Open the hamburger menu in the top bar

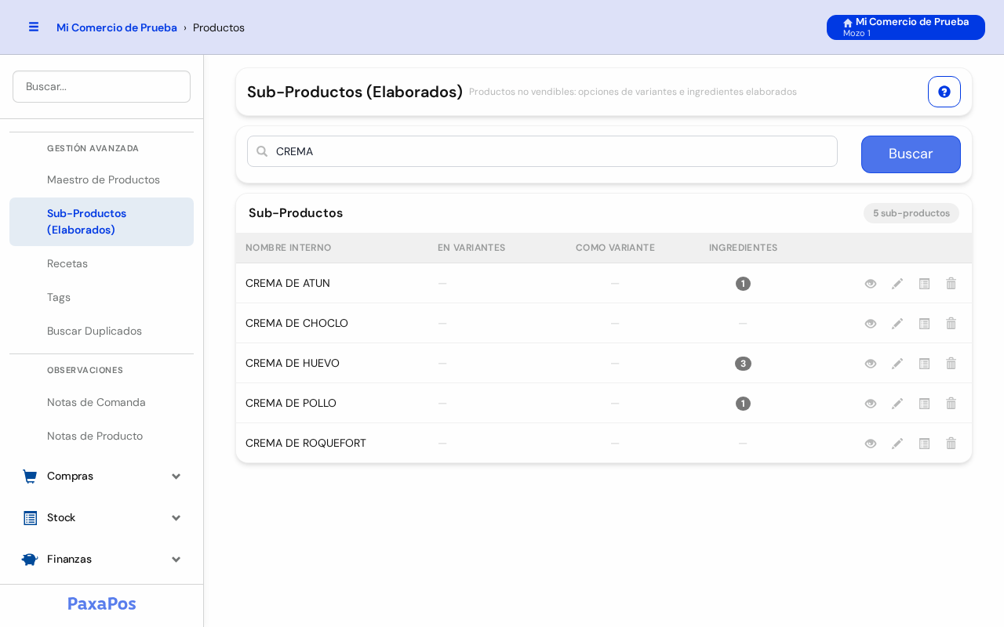(x=34, y=27)
